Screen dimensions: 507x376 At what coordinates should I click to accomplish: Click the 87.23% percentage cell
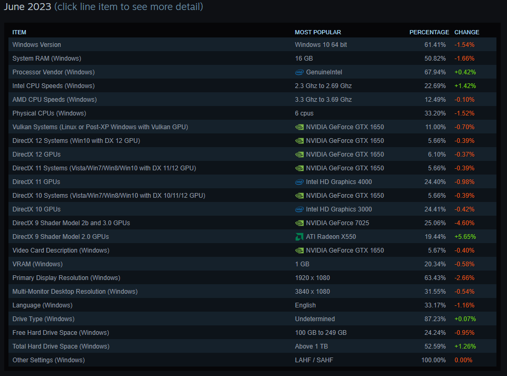435,319
